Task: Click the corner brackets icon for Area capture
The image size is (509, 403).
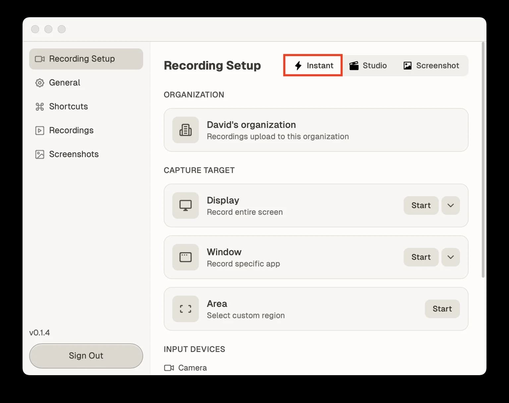Action: pos(185,309)
